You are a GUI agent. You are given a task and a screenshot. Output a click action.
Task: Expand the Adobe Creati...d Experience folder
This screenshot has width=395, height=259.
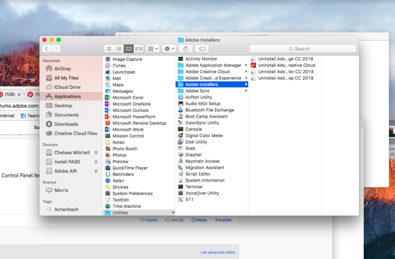(246, 78)
